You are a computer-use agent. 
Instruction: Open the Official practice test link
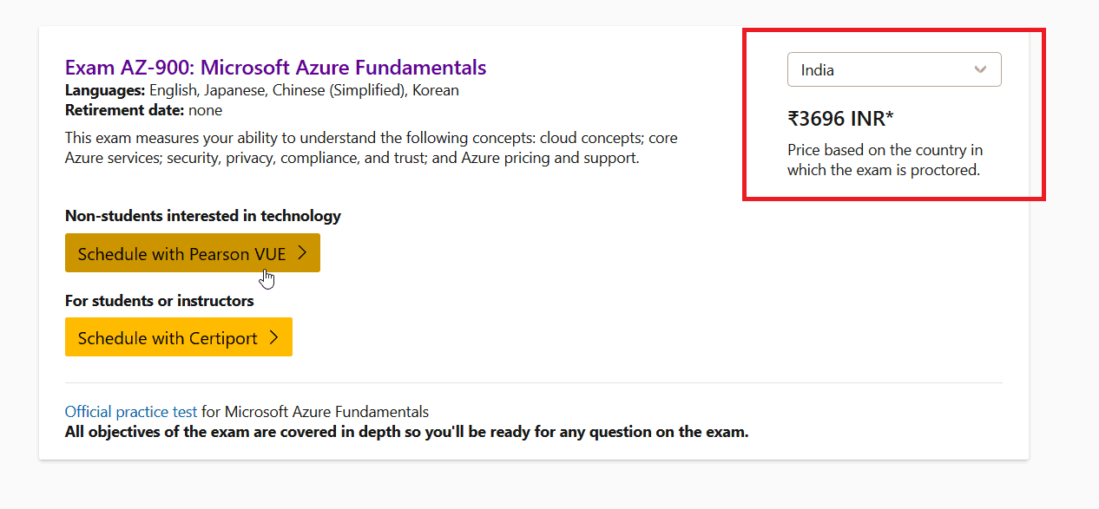[130, 411]
